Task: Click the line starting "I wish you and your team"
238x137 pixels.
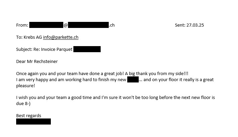Action: pyautogui.click(x=115, y=97)
